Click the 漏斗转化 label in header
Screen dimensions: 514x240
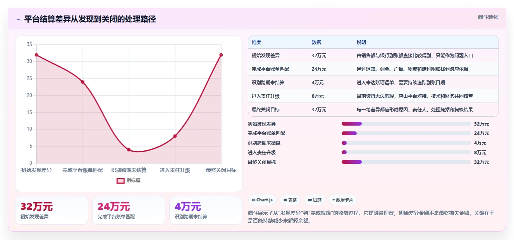[x=488, y=17]
